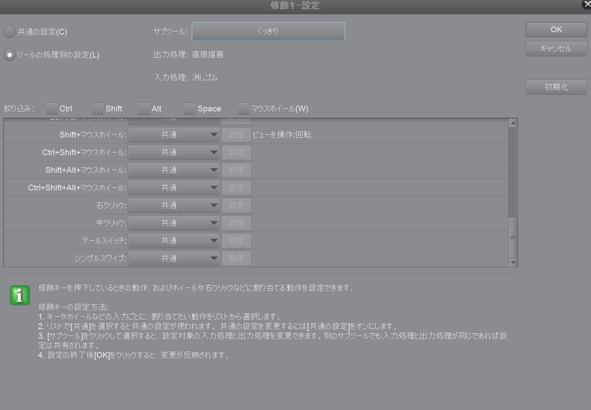Image resolution: width=591 pixels, height=410 pixels.
Task: Select the 共通の設定(C) radio button
Action: tap(10, 32)
